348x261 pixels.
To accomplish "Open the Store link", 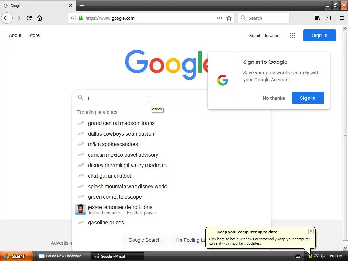I will [x=34, y=35].
